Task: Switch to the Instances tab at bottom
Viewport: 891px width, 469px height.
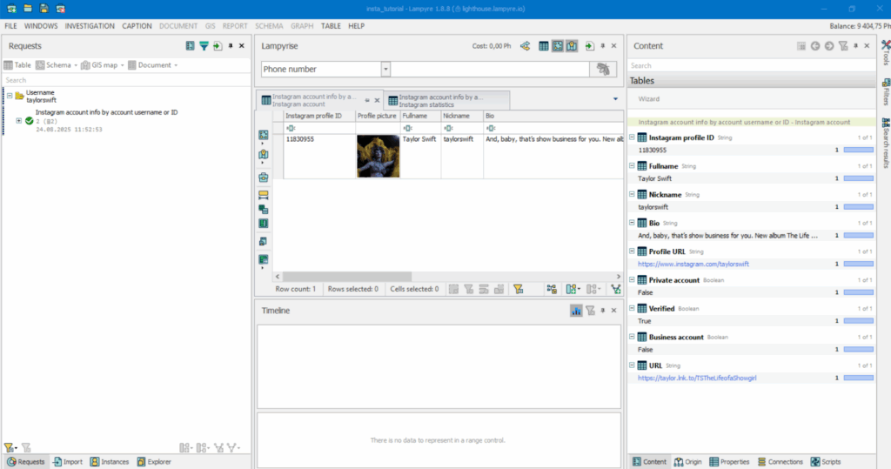Action: [x=110, y=462]
